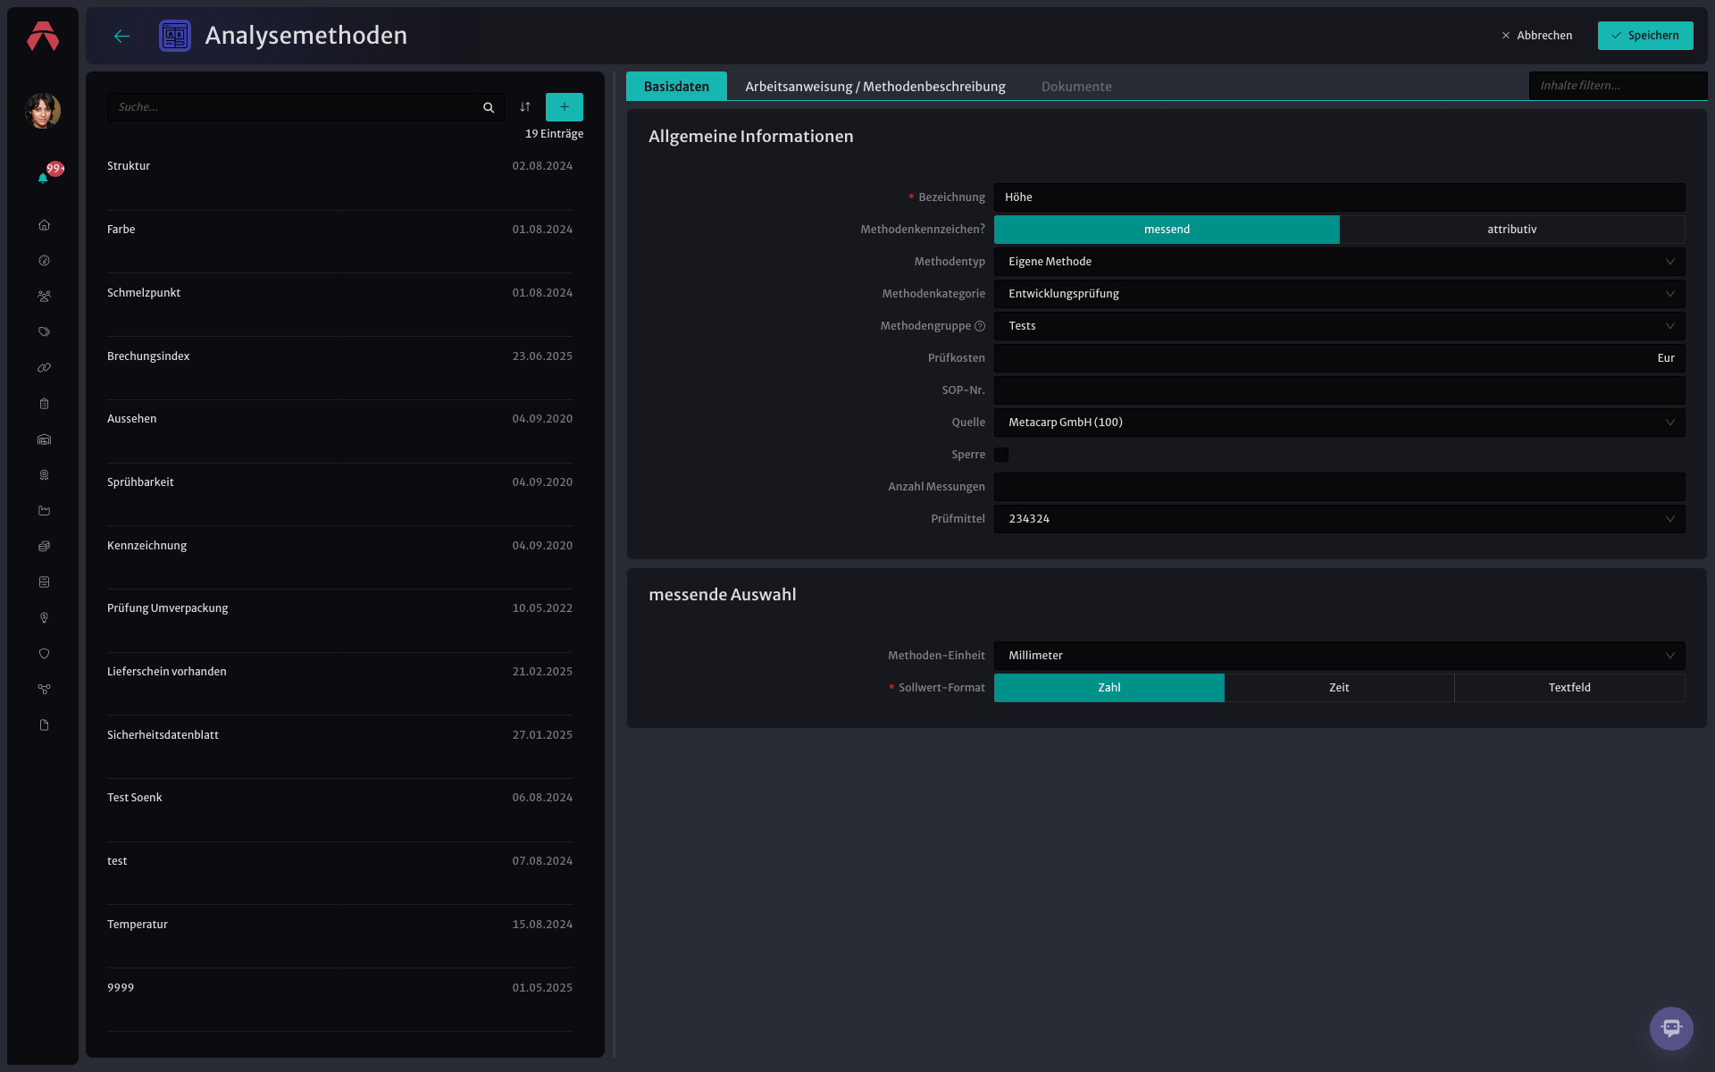Switch to Arbeitsanweisung / Methodenbeschreibung tab

[875, 87]
